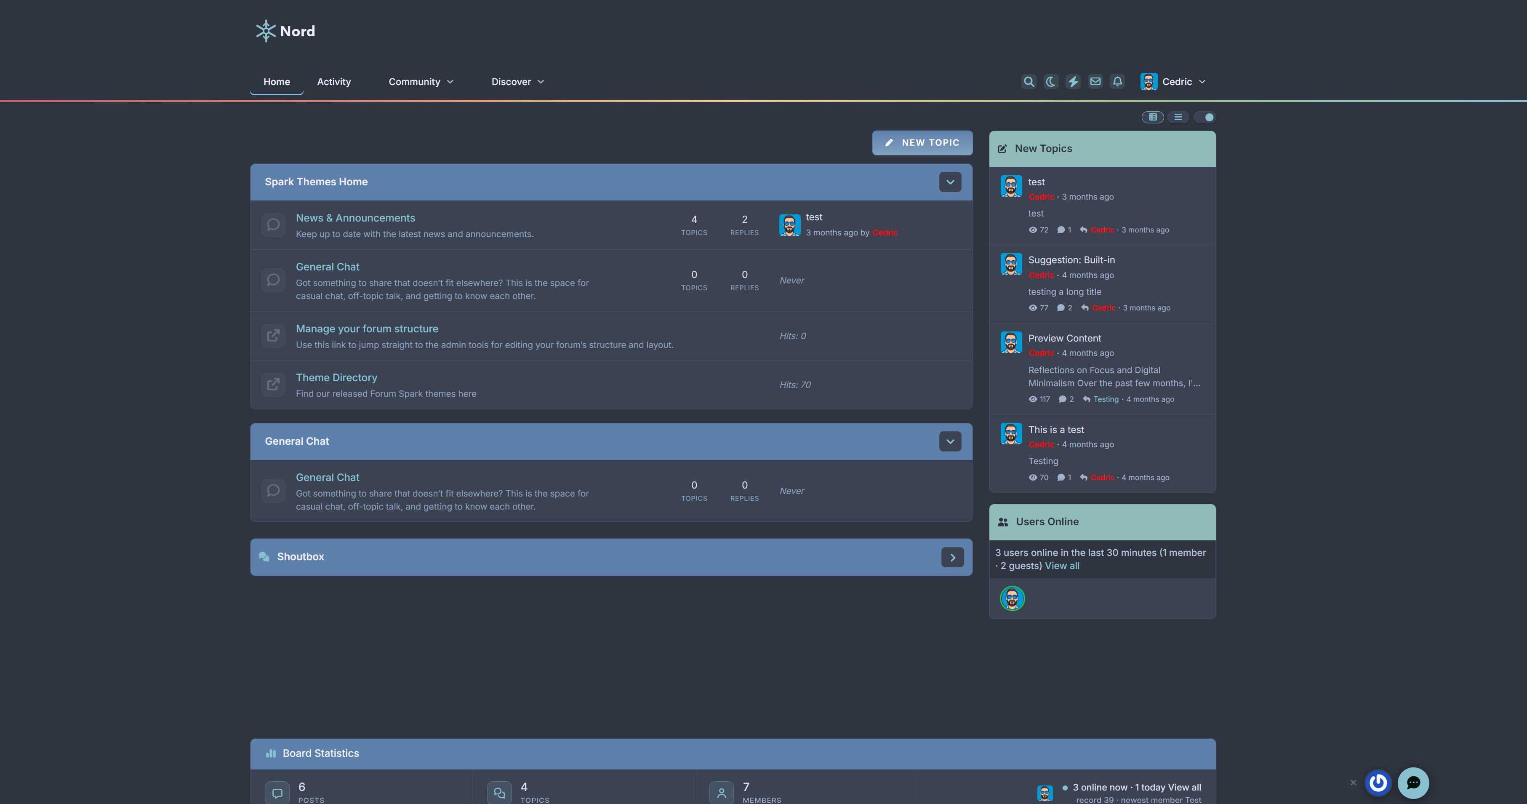Click the Members statistics icon
The height and width of the screenshot is (804, 1527).
click(x=722, y=793)
